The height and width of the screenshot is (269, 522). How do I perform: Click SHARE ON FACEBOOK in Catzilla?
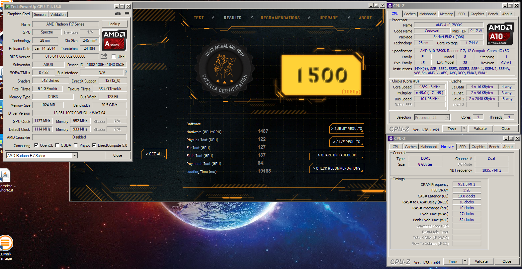click(337, 155)
